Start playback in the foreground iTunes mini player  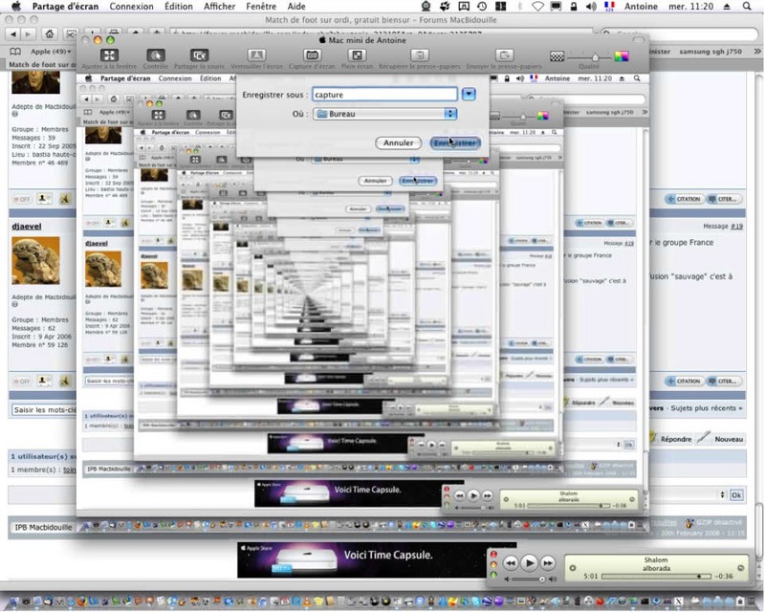pyautogui.click(x=530, y=563)
